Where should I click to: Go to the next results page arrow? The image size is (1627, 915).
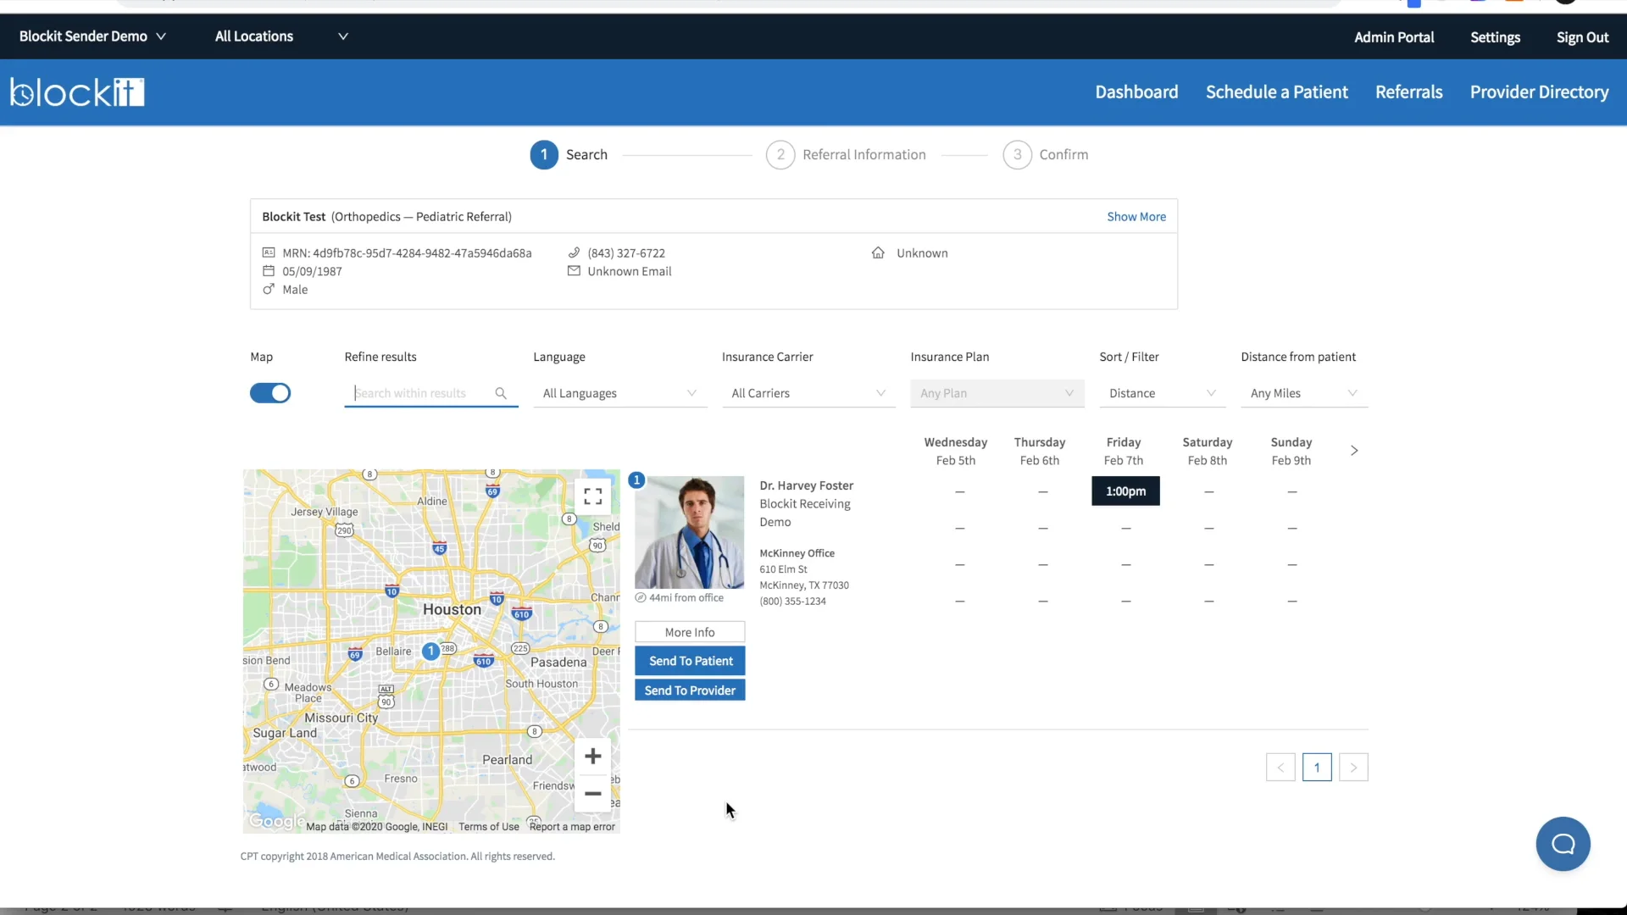(x=1353, y=768)
